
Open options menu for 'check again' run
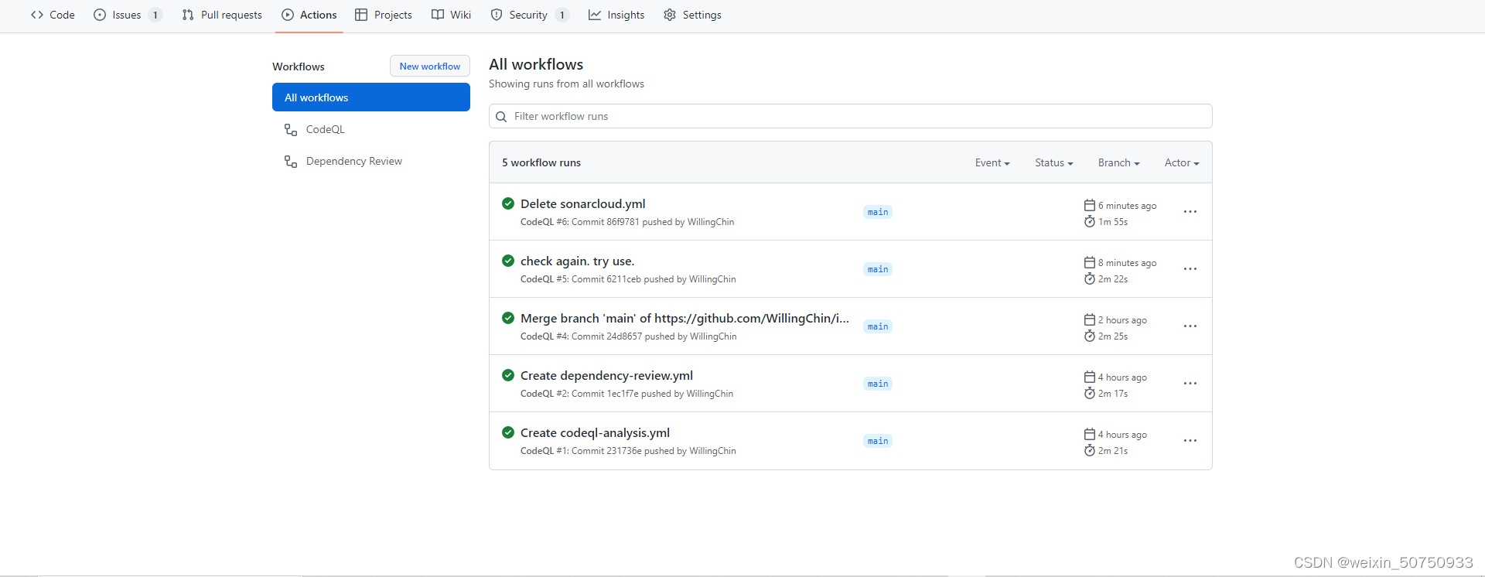click(1190, 269)
